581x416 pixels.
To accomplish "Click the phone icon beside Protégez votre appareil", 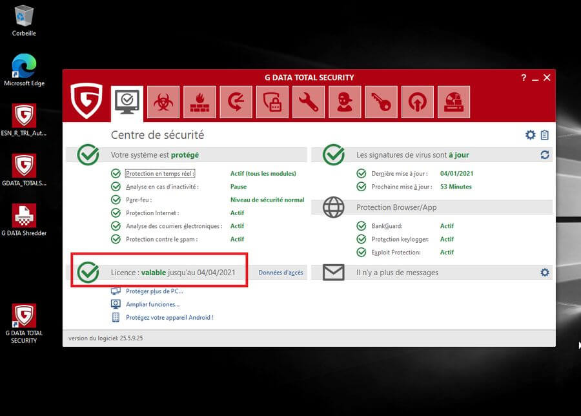I will click(116, 317).
